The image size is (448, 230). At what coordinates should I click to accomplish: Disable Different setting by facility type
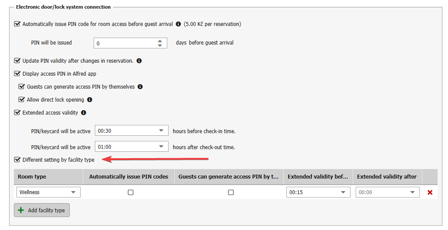click(x=17, y=160)
